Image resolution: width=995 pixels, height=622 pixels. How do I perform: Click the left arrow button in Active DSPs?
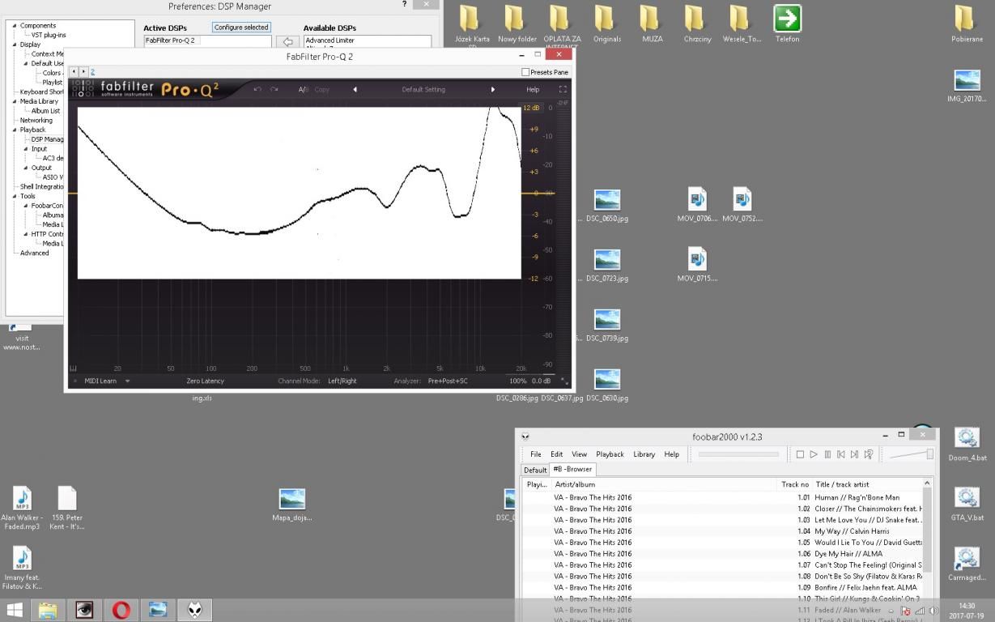click(x=287, y=41)
